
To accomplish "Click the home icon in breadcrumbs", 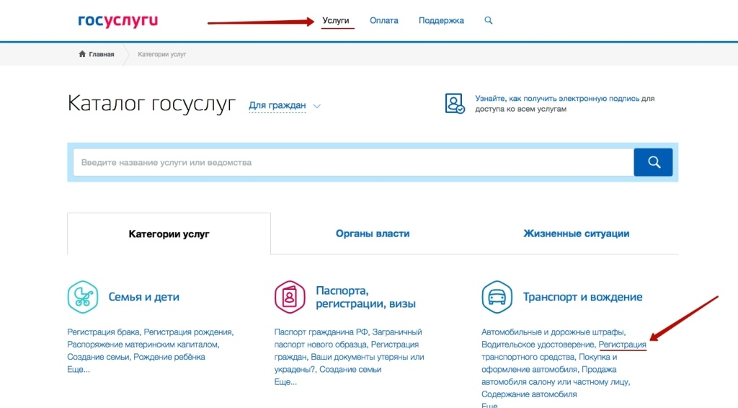I will (82, 54).
